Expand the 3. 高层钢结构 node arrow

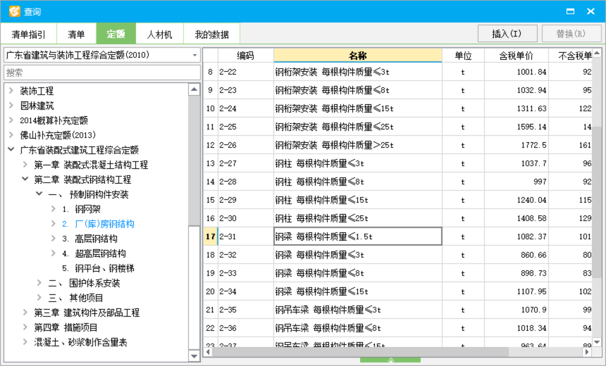coord(54,238)
